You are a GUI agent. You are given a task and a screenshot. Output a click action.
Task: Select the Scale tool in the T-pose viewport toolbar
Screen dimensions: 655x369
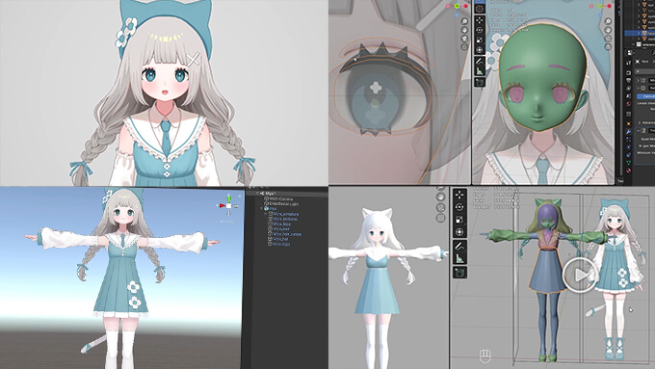pos(459,220)
